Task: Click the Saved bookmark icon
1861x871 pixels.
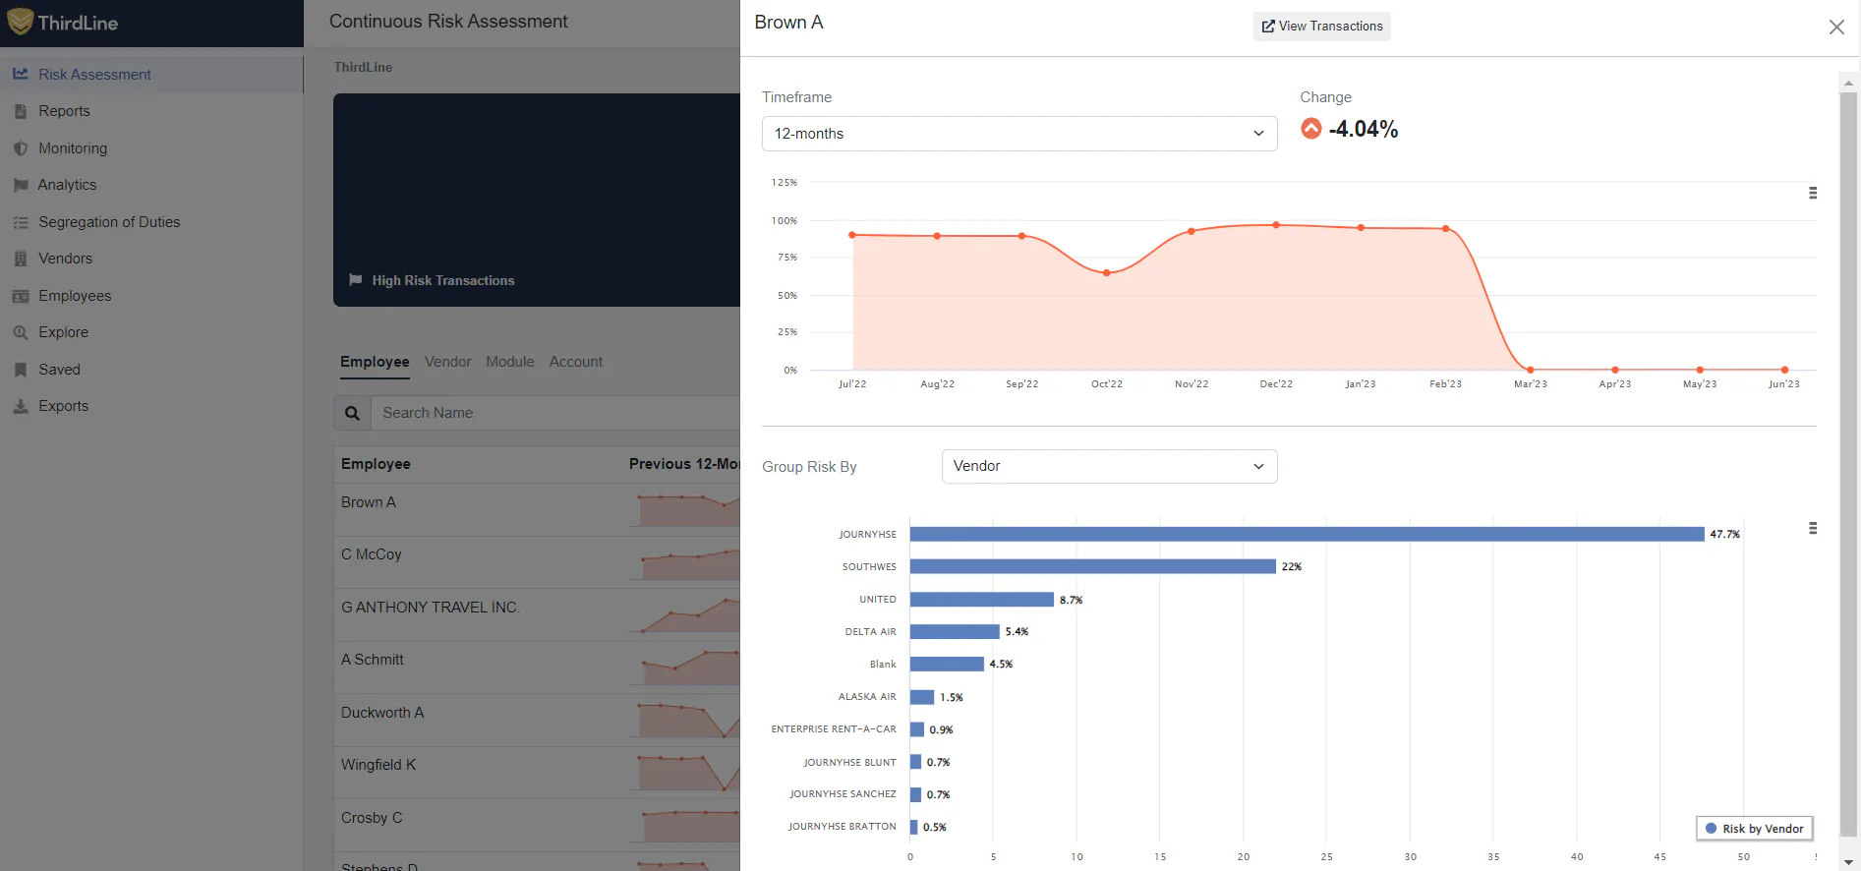Action: 20,370
